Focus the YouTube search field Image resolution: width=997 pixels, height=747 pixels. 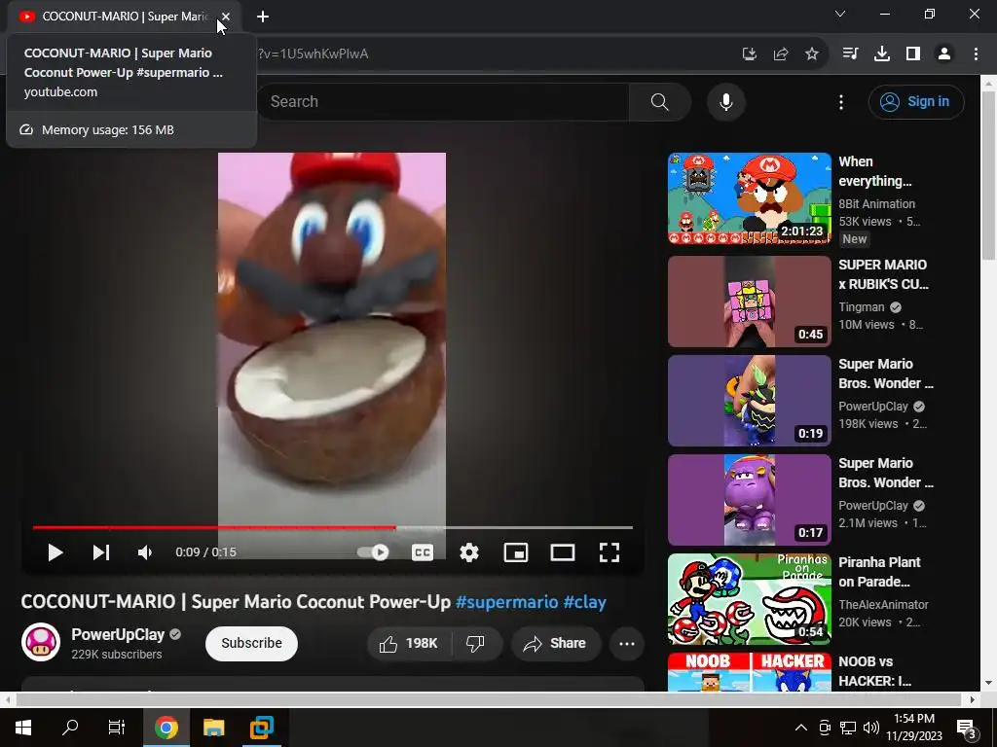[443, 101]
